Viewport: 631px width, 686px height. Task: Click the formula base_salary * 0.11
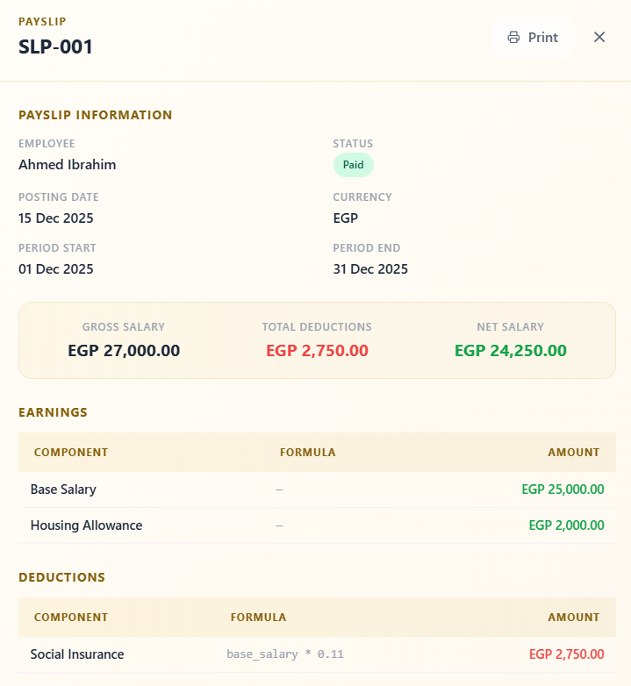[285, 654]
